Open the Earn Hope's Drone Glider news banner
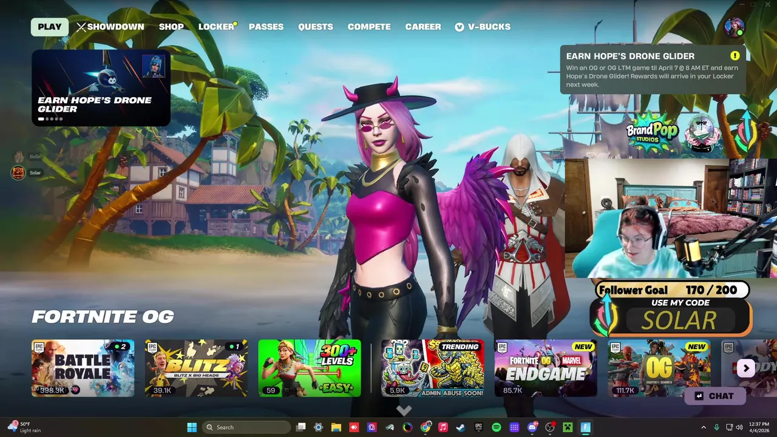777x437 pixels. pyautogui.click(x=101, y=87)
